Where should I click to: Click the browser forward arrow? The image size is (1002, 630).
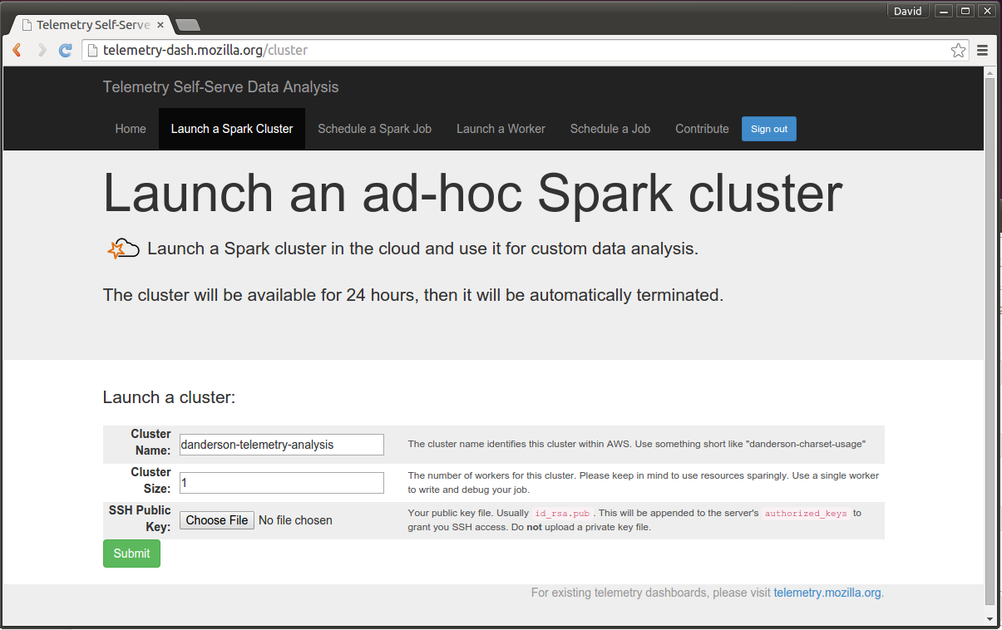coord(41,51)
